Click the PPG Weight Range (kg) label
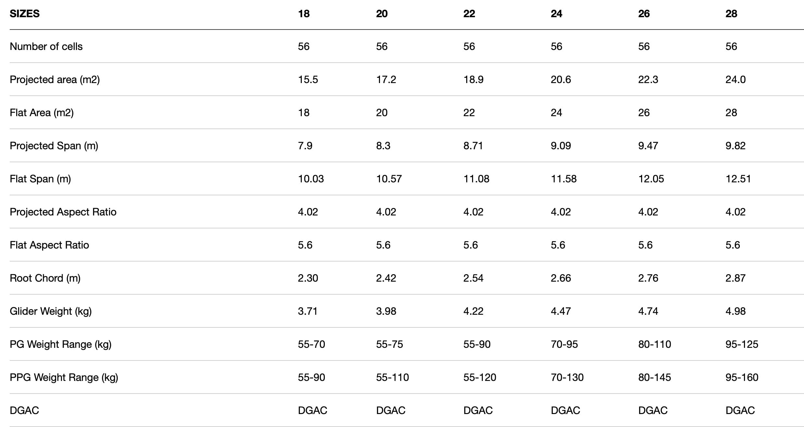This screenshot has height=427, width=804. click(64, 377)
